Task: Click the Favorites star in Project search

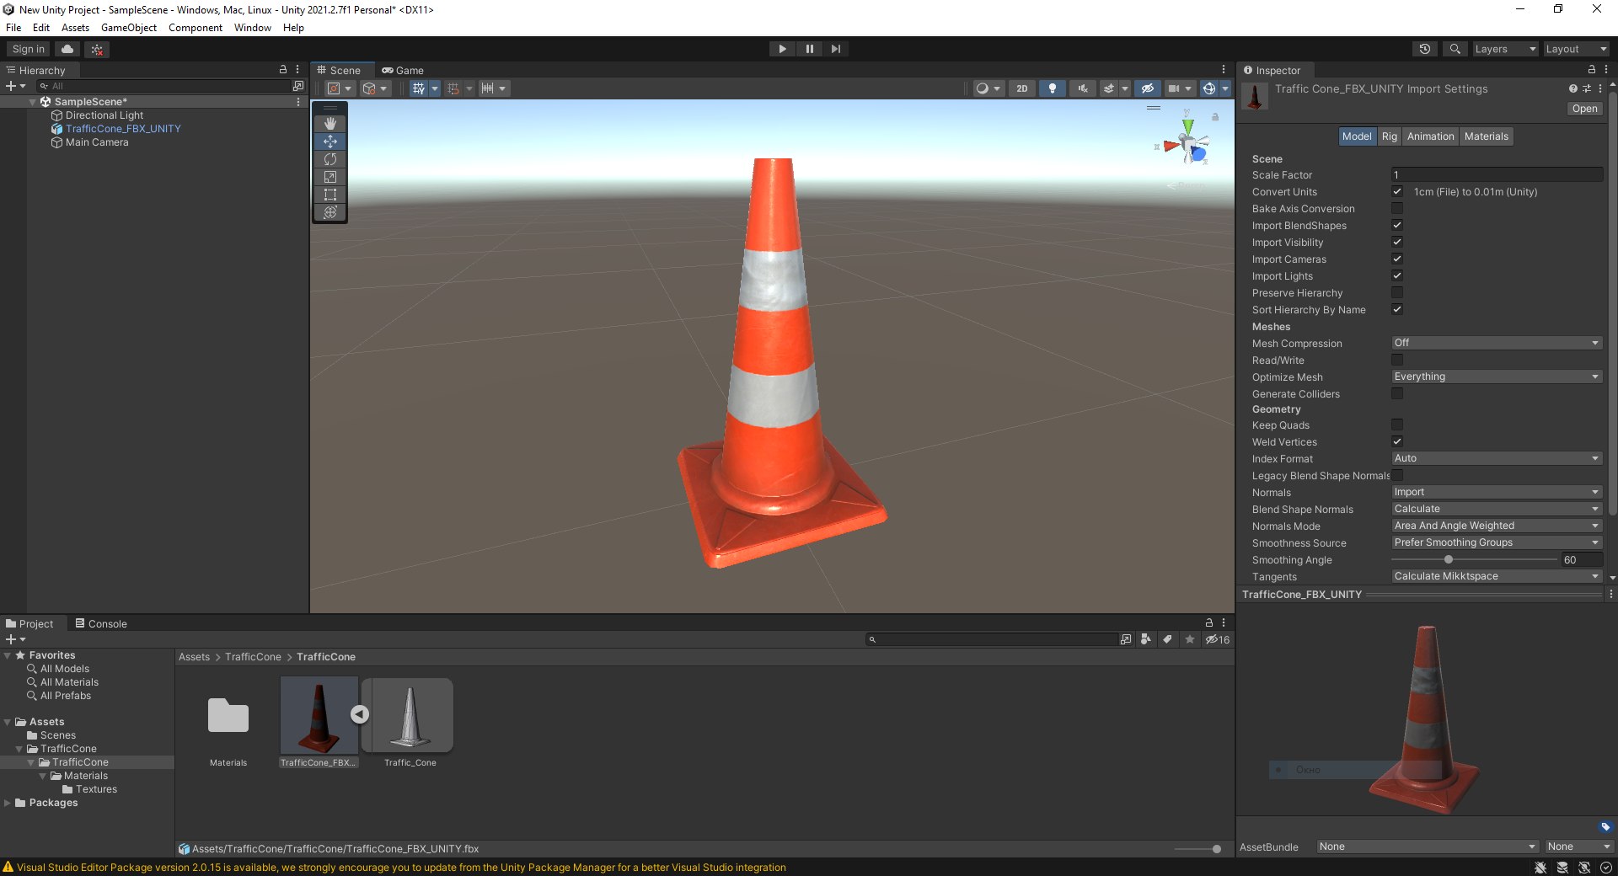Action: click(x=1189, y=640)
